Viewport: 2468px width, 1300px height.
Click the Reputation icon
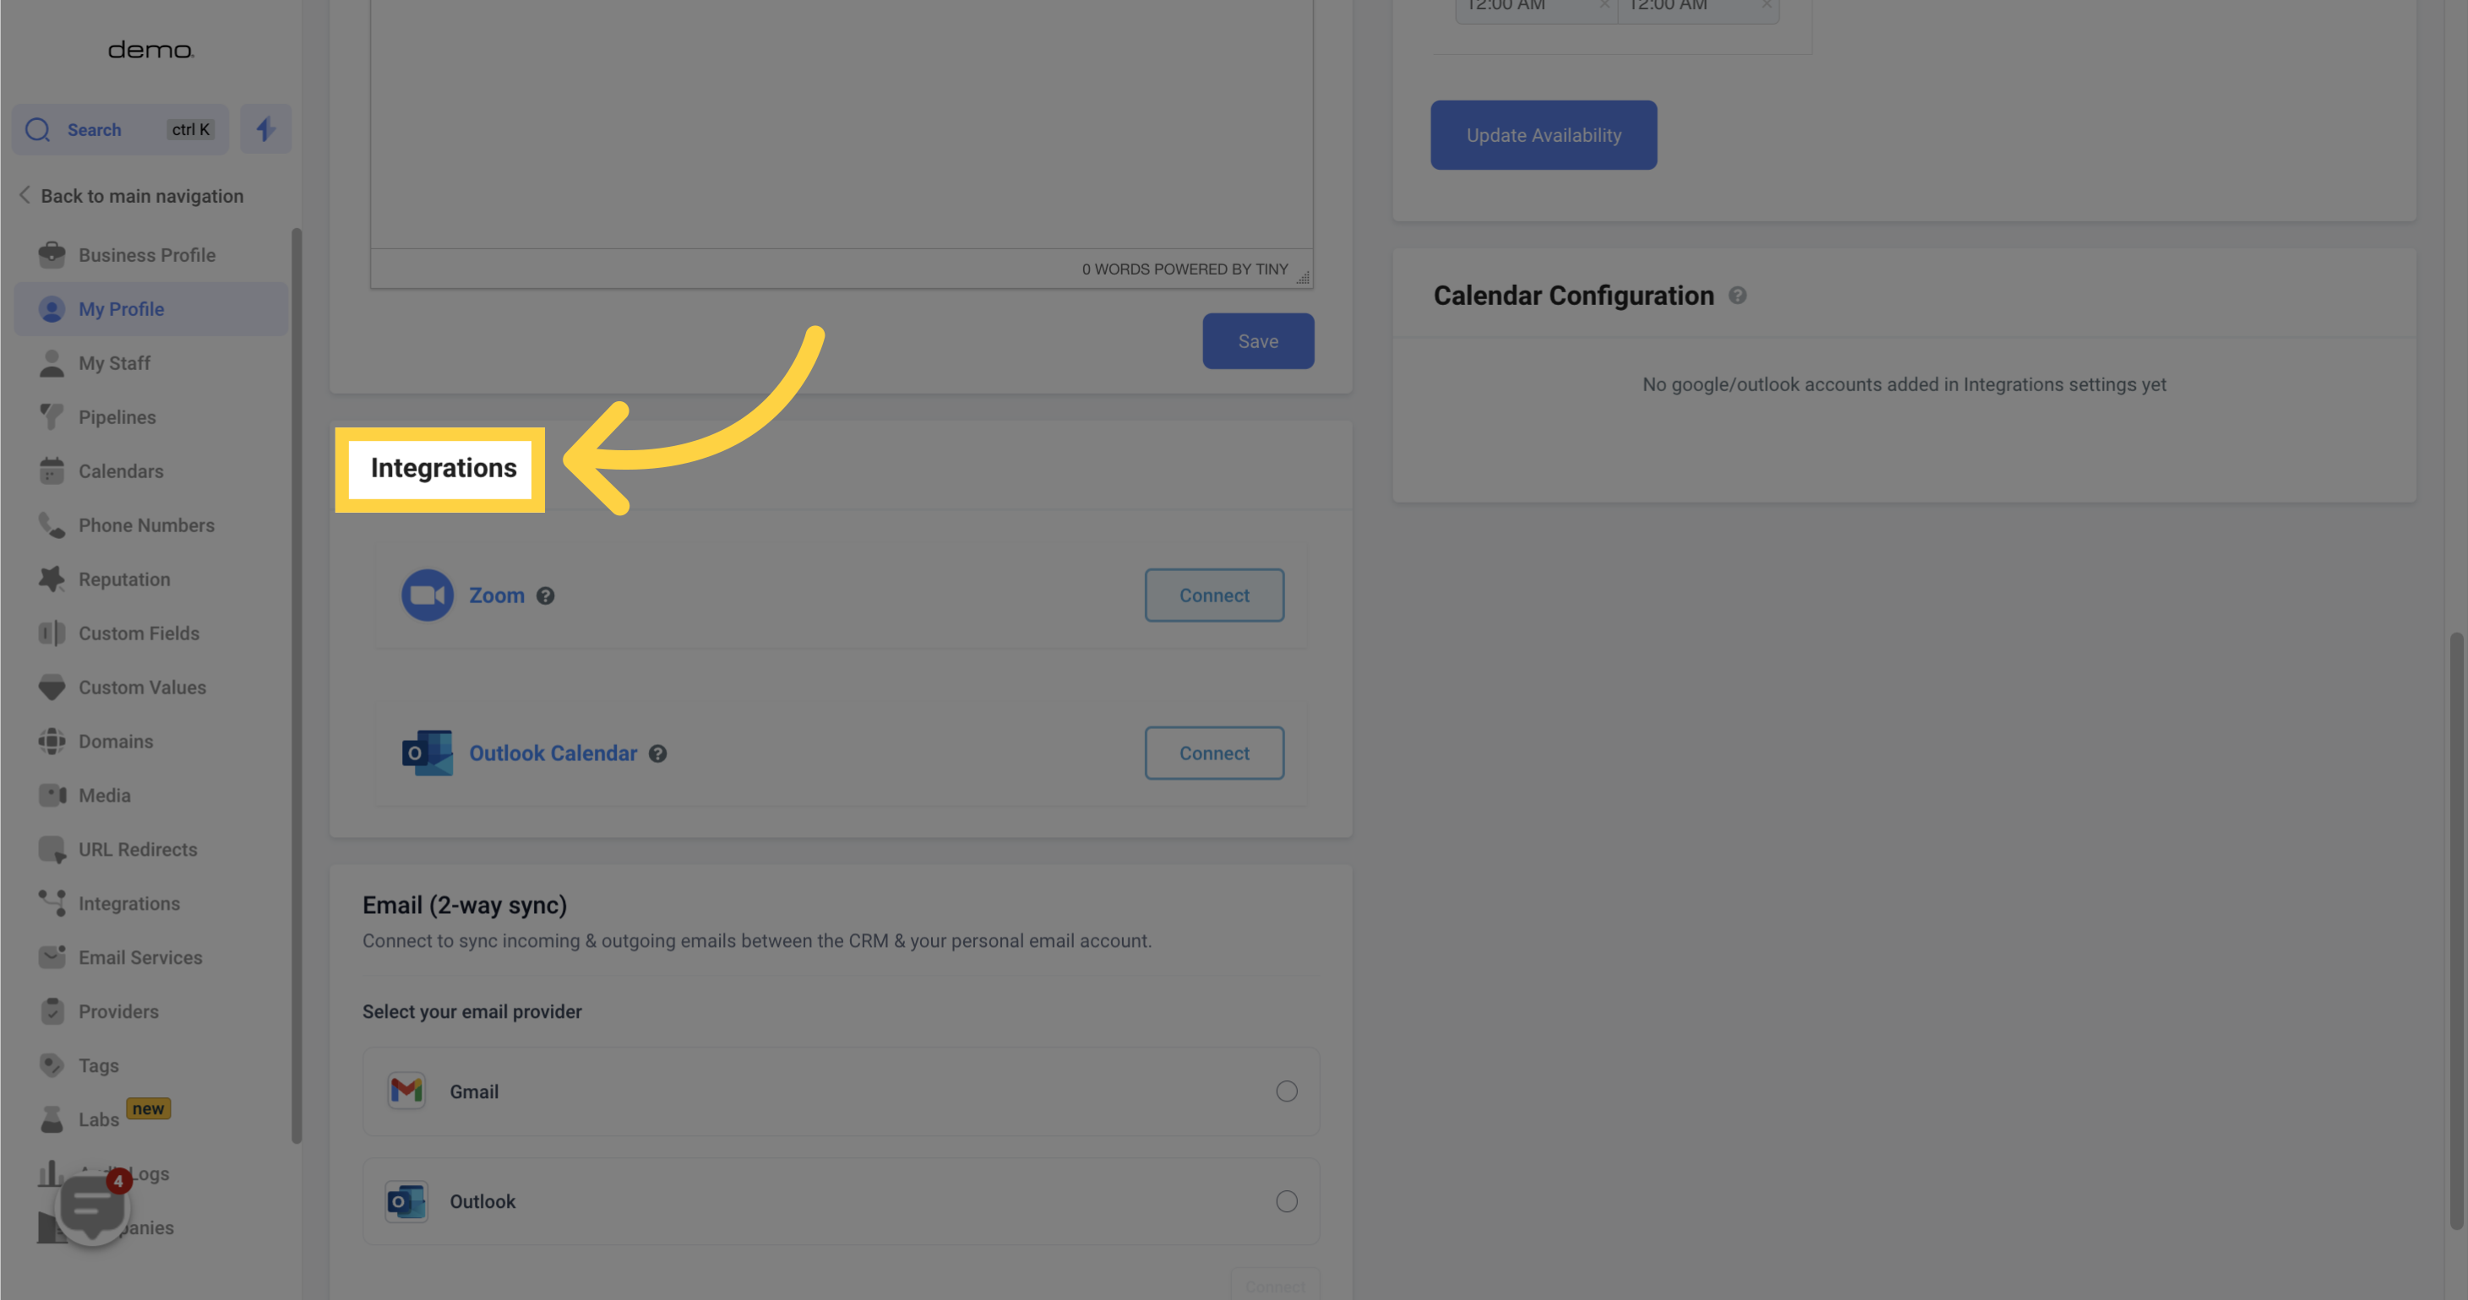coord(51,579)
